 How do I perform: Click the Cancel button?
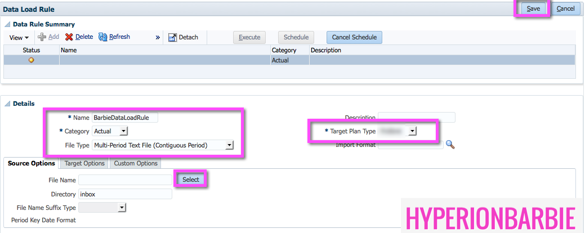565,8
